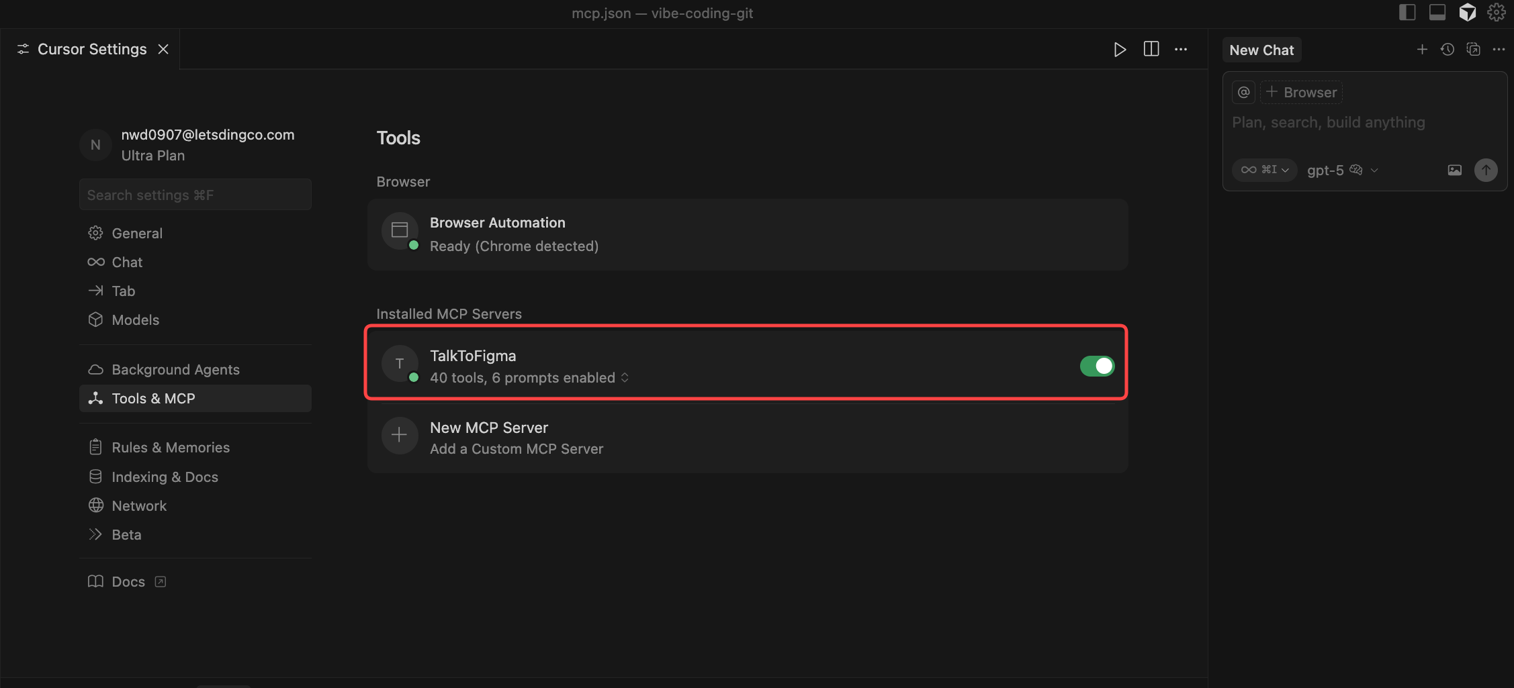This screenshot has height=688, width=1514.
Task: Start a new chat with plus icon
Action: tap(1422, 50)
